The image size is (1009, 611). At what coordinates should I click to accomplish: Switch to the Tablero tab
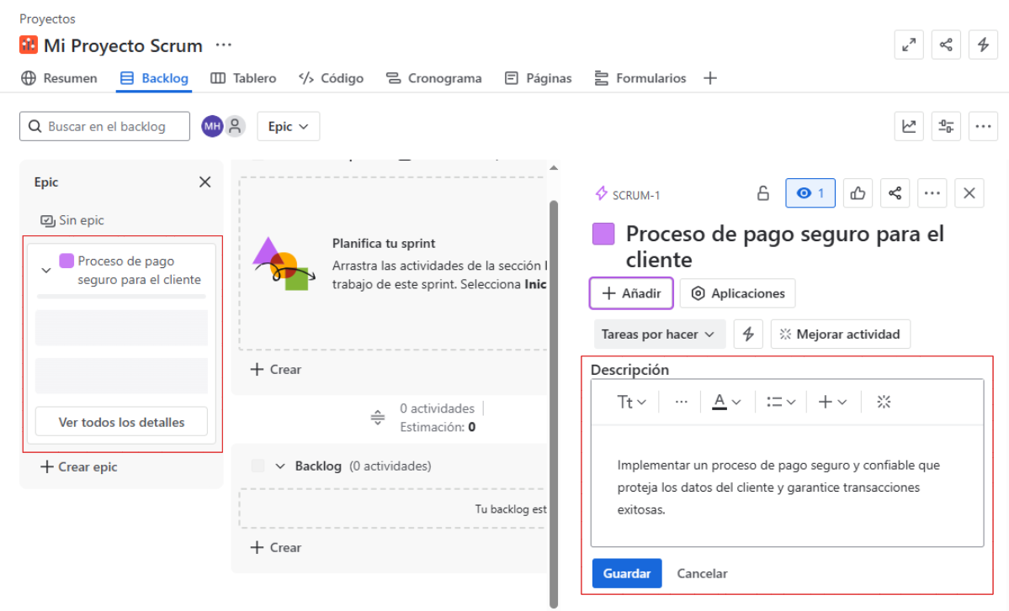[243, 78]
